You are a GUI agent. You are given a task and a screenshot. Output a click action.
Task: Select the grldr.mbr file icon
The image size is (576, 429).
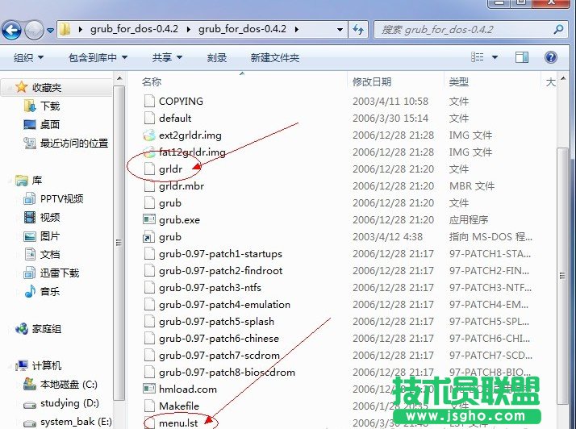149,185
